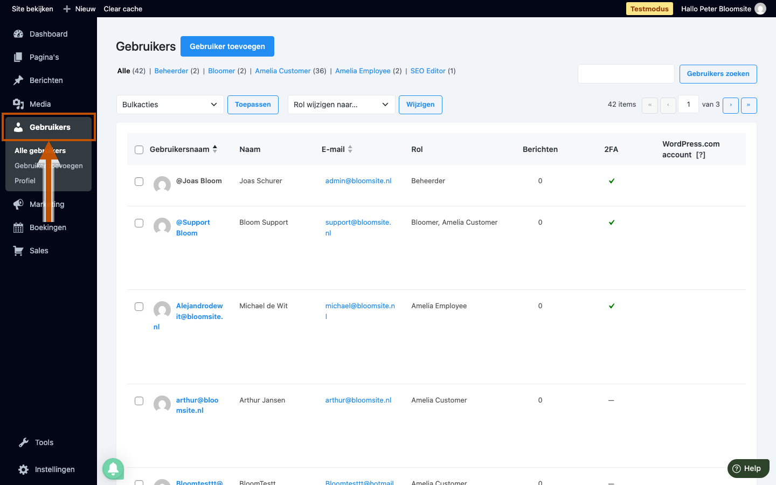Click the Media library icon

click(x=18, y=104)
